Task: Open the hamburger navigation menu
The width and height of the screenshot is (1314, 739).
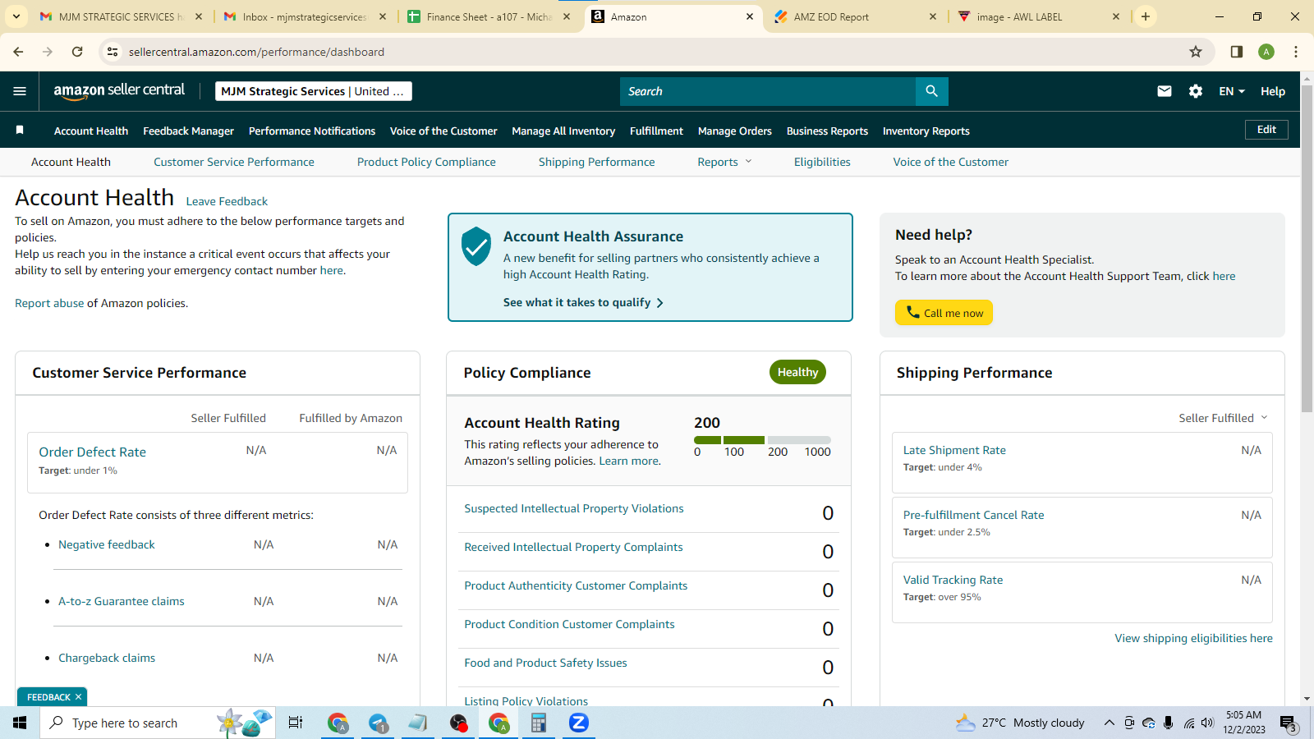Action: tap(20, 91)
